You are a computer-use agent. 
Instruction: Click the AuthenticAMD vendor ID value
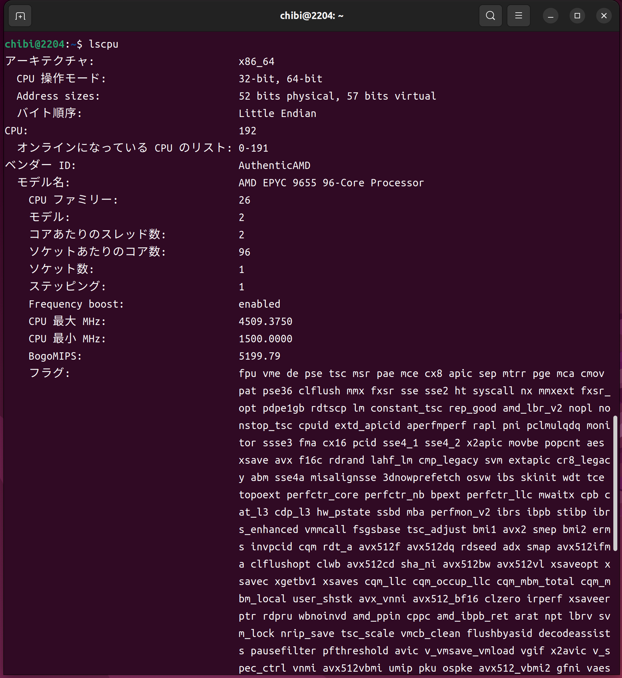tap(274, 165)
